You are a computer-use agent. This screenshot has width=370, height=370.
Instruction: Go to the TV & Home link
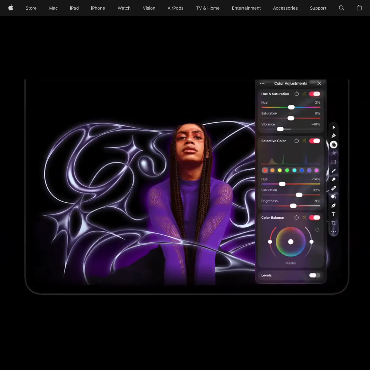(x=208, y=8)
